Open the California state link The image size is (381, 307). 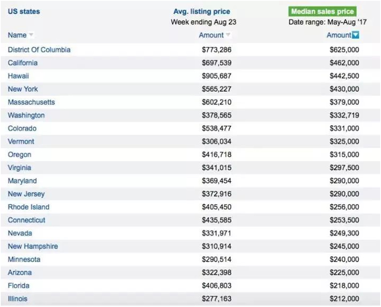[23, 63]
